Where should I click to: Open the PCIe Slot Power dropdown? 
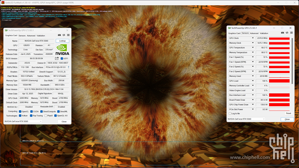pos(253,109)
